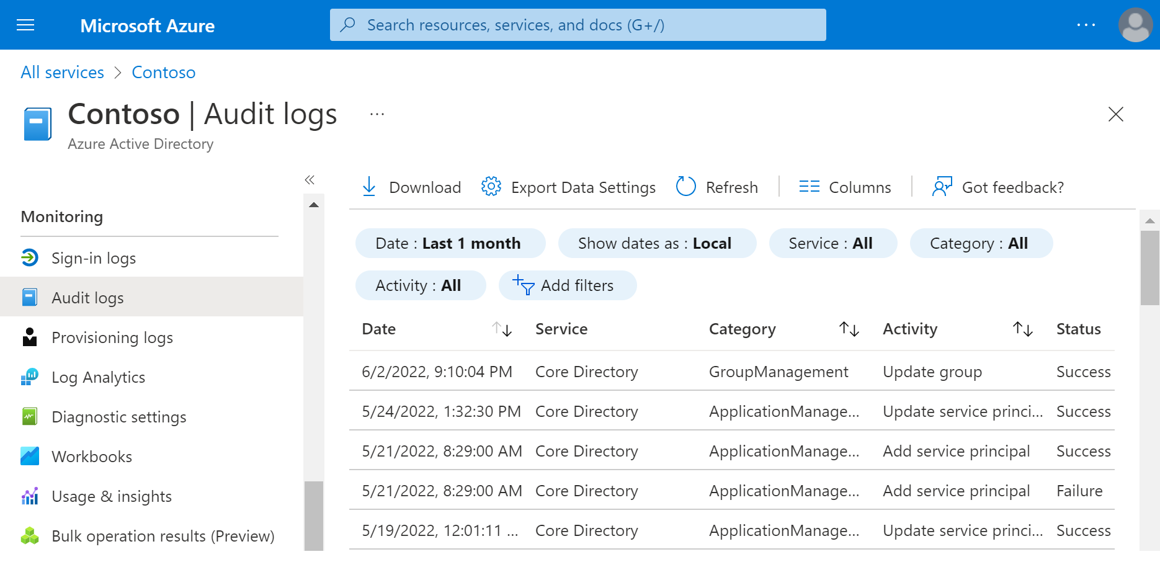Open the Columns chooser
This screenshot has width=1160, height=562.
pyautogui.click(x=845, y=187)
